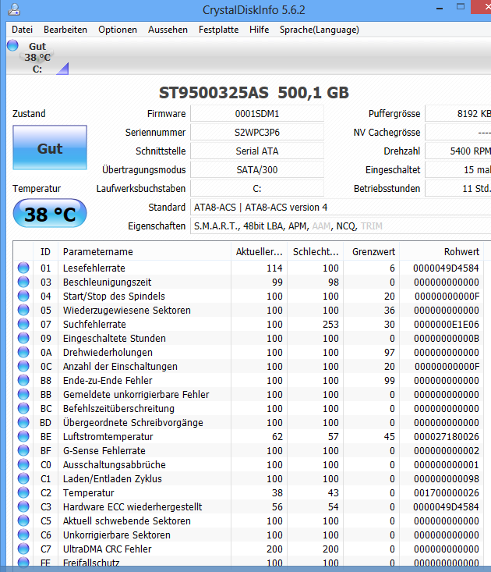Click status orb for Aktuell schwebende Sektoren

[x=23, y=520]
